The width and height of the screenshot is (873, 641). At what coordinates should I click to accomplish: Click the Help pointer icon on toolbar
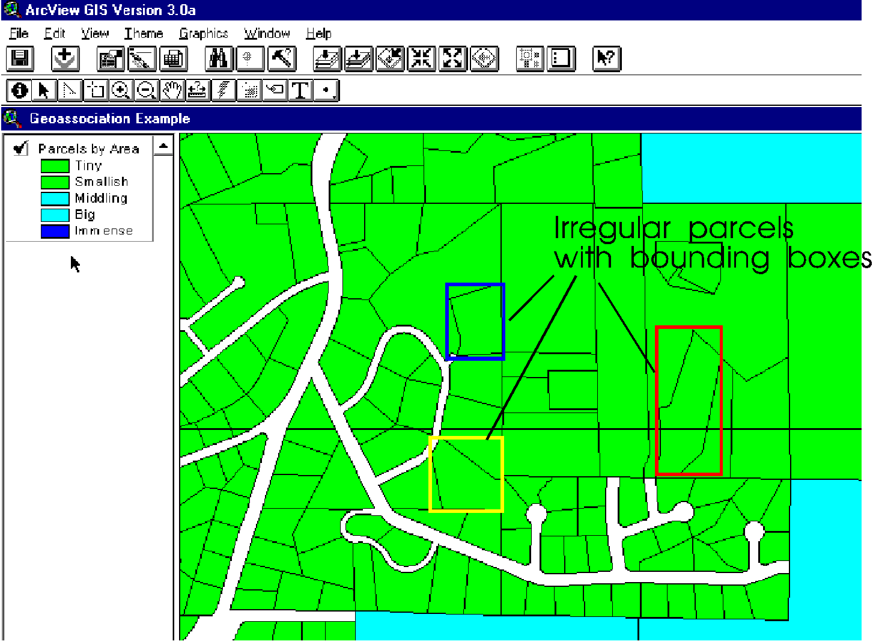[606, 58]
